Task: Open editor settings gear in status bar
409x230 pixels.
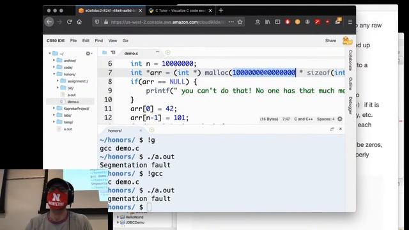Action: (x=340, y=119)
